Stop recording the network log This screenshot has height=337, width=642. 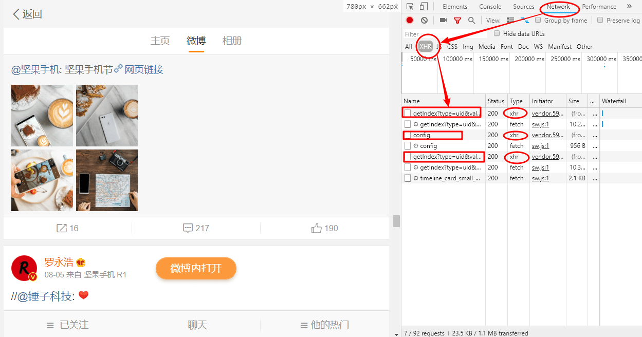coord(410,21)
